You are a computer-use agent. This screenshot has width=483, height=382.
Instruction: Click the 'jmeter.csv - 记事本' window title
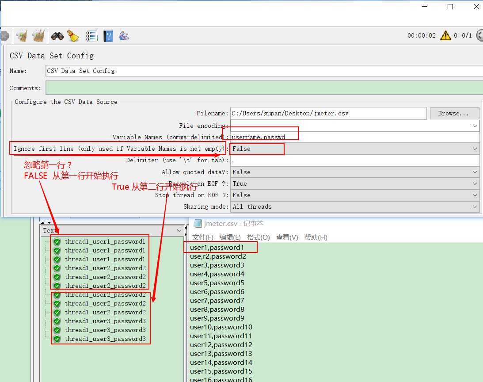click(233, 224)
